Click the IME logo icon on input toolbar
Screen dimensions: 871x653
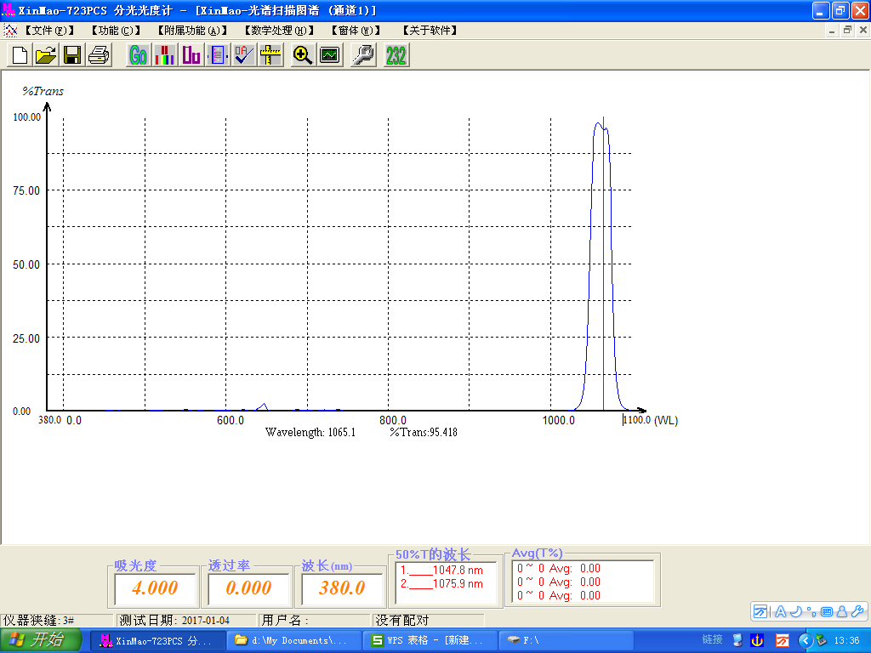(x=760, y=611)
